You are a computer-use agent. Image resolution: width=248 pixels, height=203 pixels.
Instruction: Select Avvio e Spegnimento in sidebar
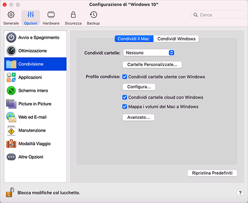click(x=36, y=37)
